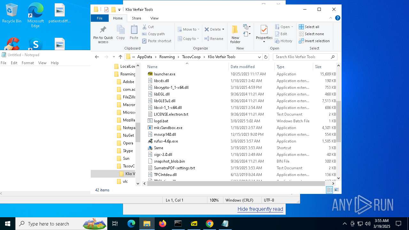The width and height of the screenshot is (409, 230).
Task: Create a New folder
Action: click(235, 34)
